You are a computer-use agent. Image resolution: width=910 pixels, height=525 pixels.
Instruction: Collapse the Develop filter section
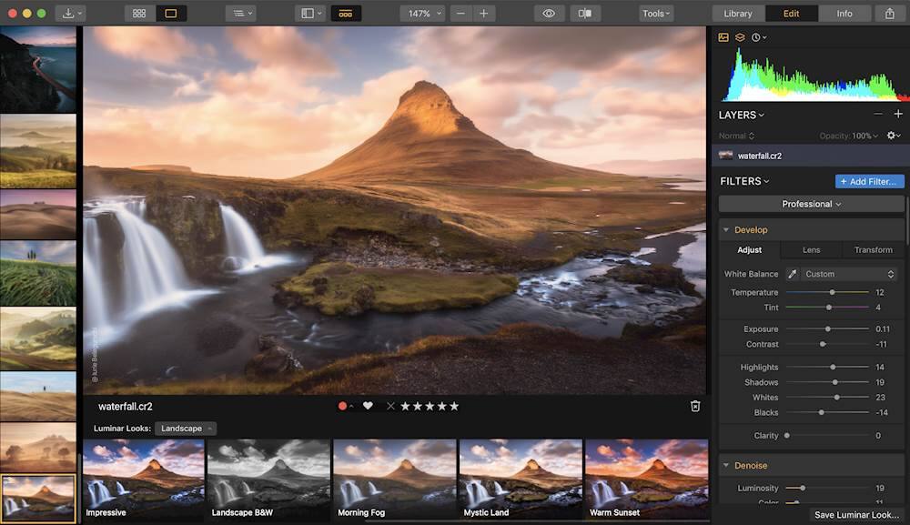pos(726,230)
